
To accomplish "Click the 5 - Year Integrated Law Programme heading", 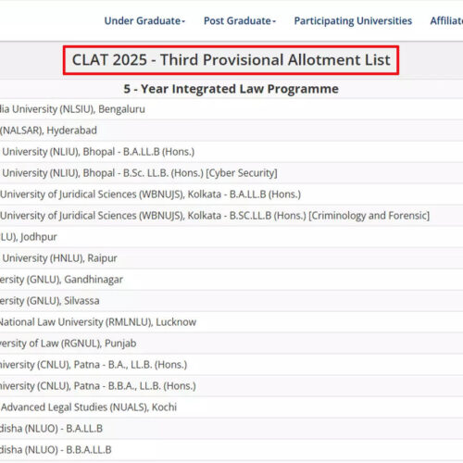I will click(231, 89).
